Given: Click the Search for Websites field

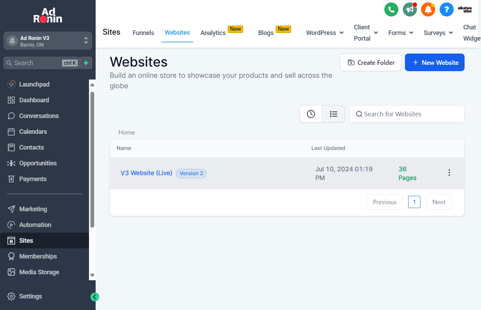Looking at the screenshot, I should (407, 114).
